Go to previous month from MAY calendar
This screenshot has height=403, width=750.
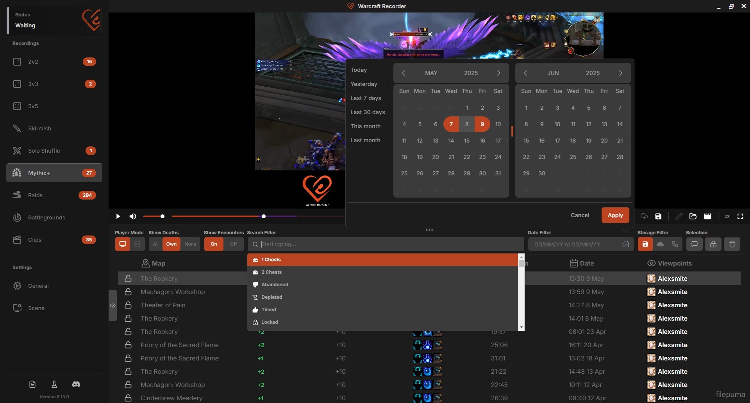point(404,73)
